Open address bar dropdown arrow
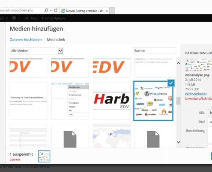212x172 pixels. coord(51,10)
